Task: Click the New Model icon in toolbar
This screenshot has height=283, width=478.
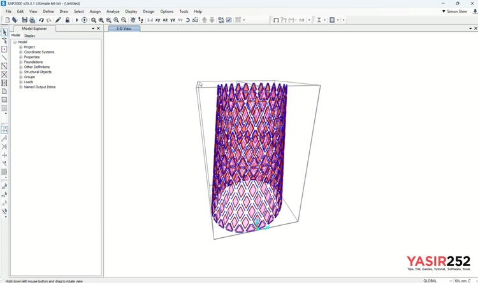Action: click(8, 20)
